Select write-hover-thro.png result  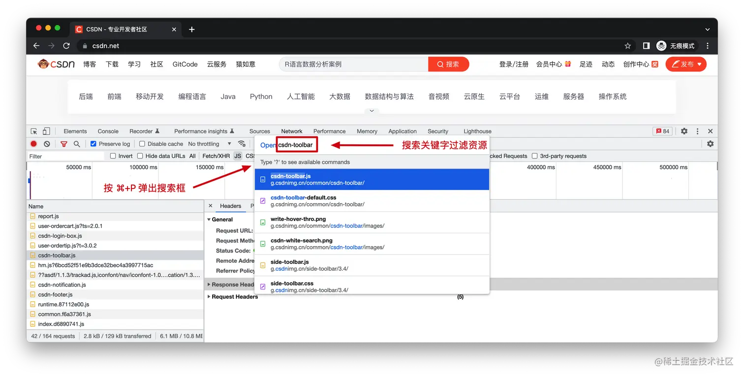pos(372,222)
